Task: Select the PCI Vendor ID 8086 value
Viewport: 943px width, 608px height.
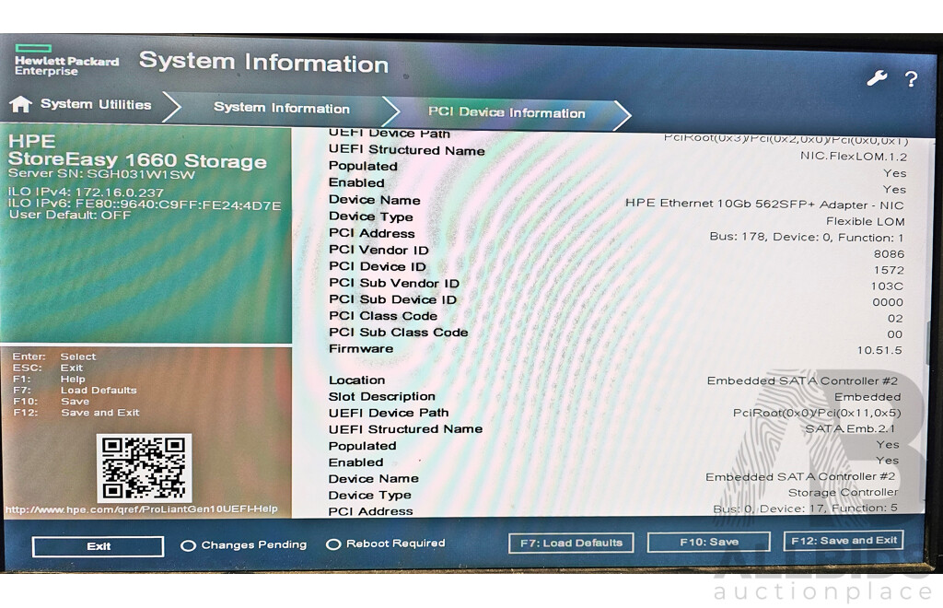Action: 889,253
